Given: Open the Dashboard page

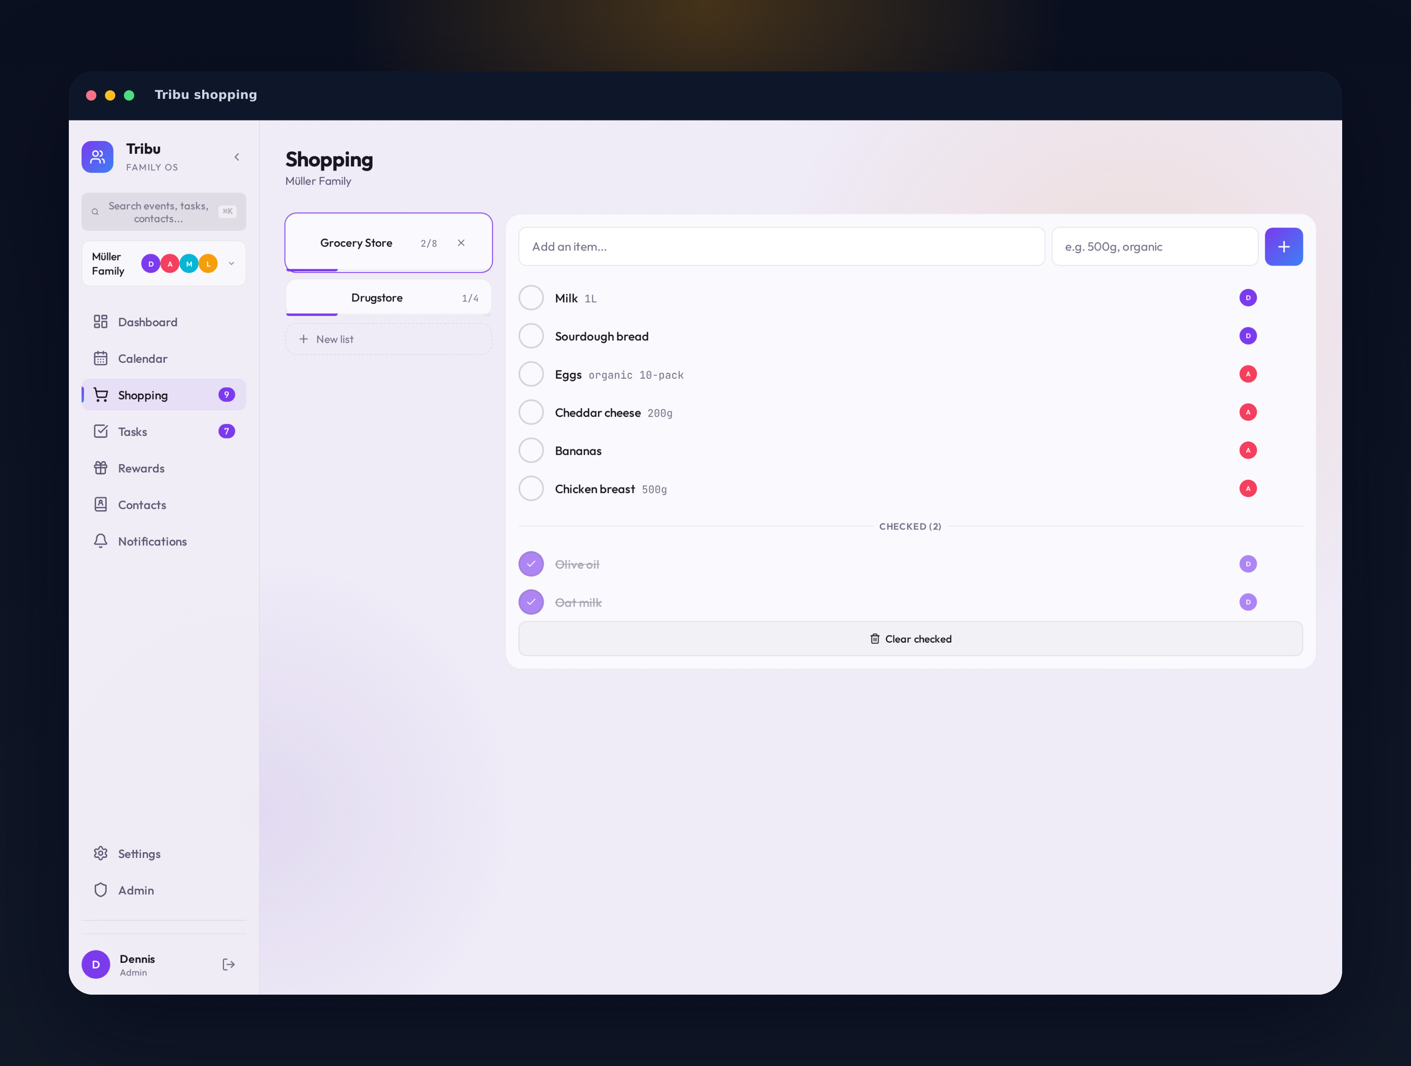Looking at the screenshot, I should [164, 322].
